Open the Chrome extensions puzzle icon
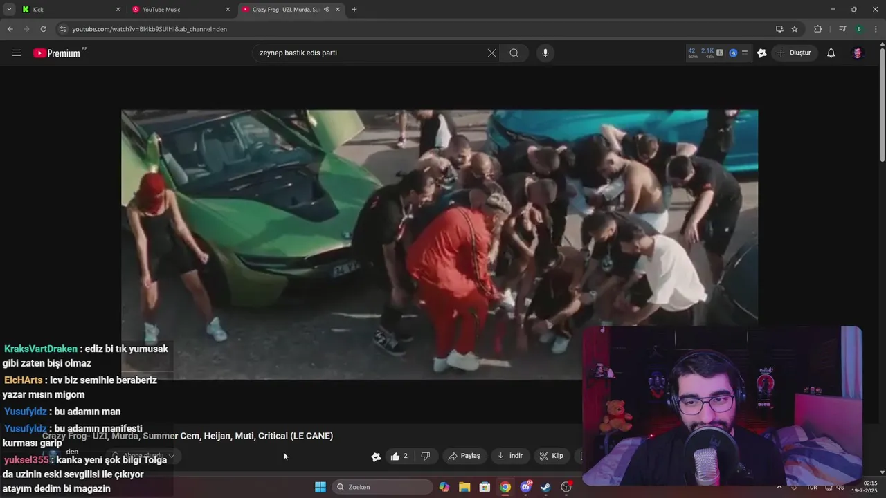886x498 pixels. (817, 29)
